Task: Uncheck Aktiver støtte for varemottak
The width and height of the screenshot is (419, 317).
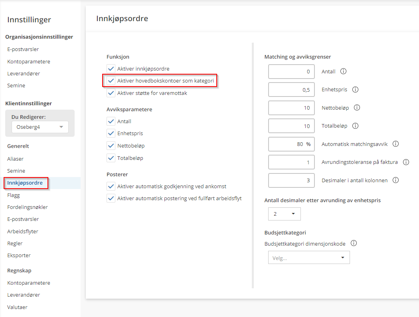Action: click(x=111, y=93)
